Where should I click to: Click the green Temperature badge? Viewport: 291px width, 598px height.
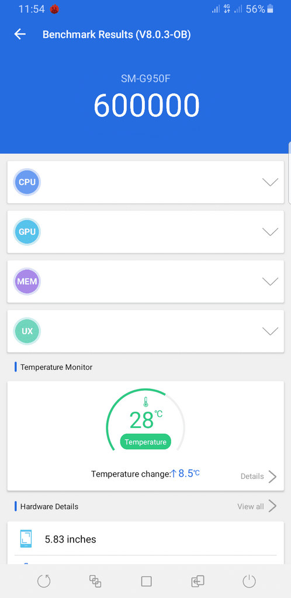[145, 442]
